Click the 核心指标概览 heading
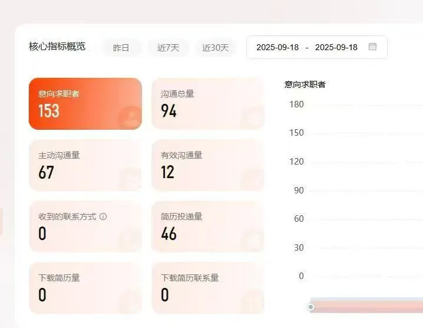Viewport: 423px width, 328px height. coord(57,46)
